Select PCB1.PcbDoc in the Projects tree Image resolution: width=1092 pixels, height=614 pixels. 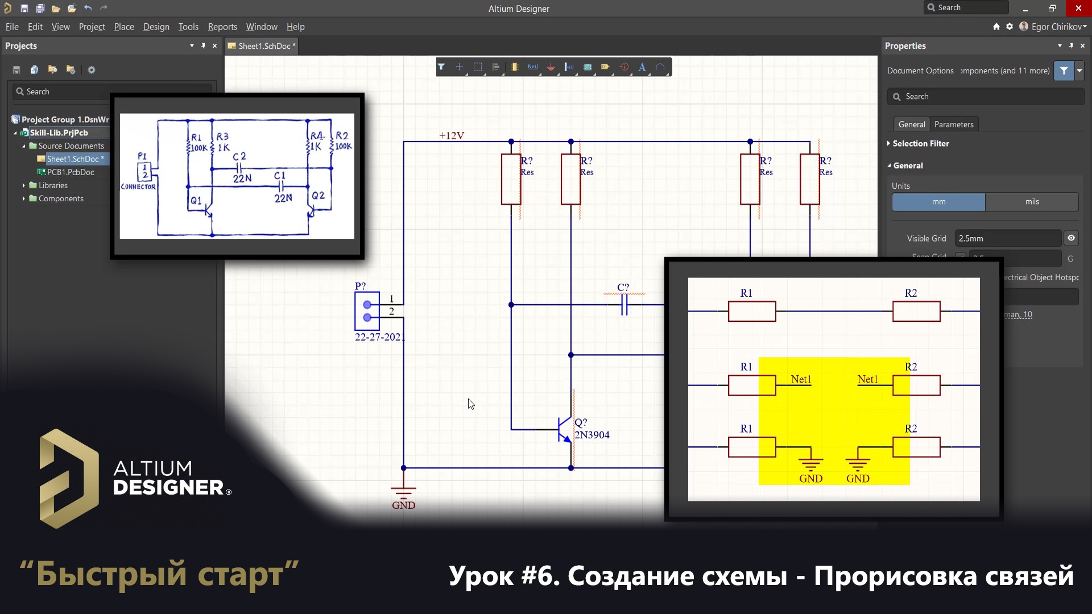pos(72,172)
